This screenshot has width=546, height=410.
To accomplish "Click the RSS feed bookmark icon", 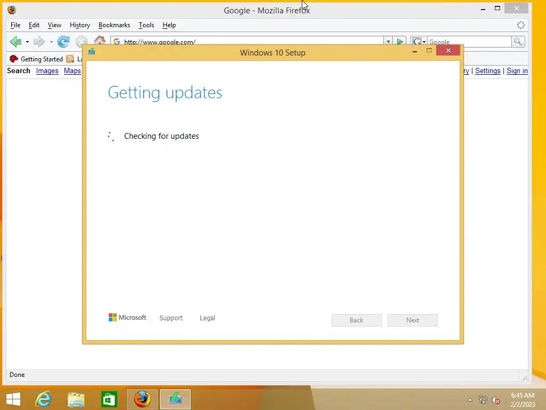I will (x=70, y=59).
